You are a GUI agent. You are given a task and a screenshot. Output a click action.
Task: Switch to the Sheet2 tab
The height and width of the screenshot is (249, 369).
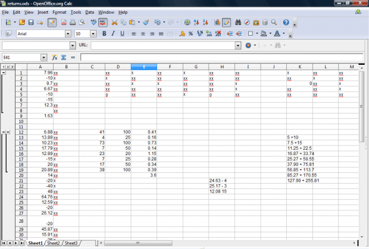click(54, 243)
